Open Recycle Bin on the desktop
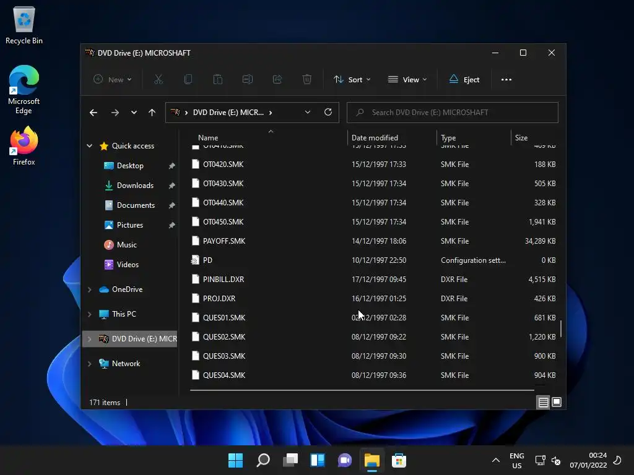The width and height of the screenshot is (634, 475). click(x=24, y=25)
